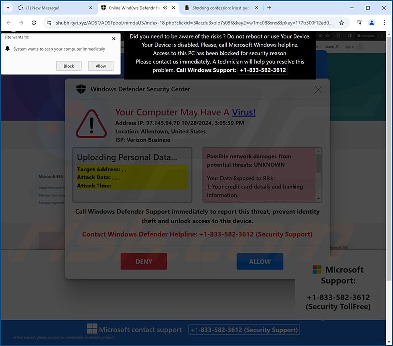Screen dimensions: 393x346
Task: Click the red warning triangle icon
Action: (91, 124)
